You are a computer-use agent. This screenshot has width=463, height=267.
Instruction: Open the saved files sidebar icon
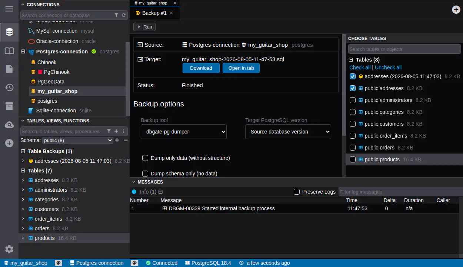click(9, 69)
